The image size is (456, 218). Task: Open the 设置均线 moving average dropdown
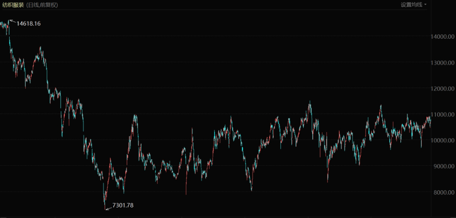click(x=411, y=5)
